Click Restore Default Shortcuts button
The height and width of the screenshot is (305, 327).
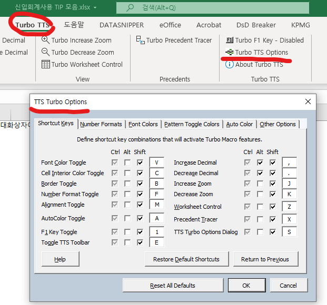pyautogui.click(x=186, y=259)
